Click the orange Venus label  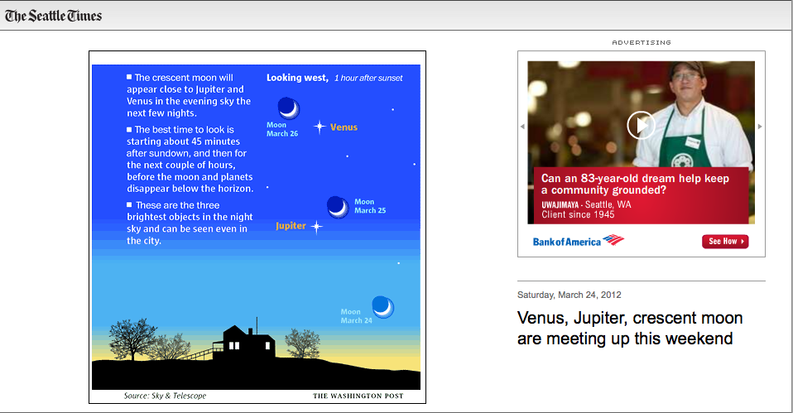[344, 127]
